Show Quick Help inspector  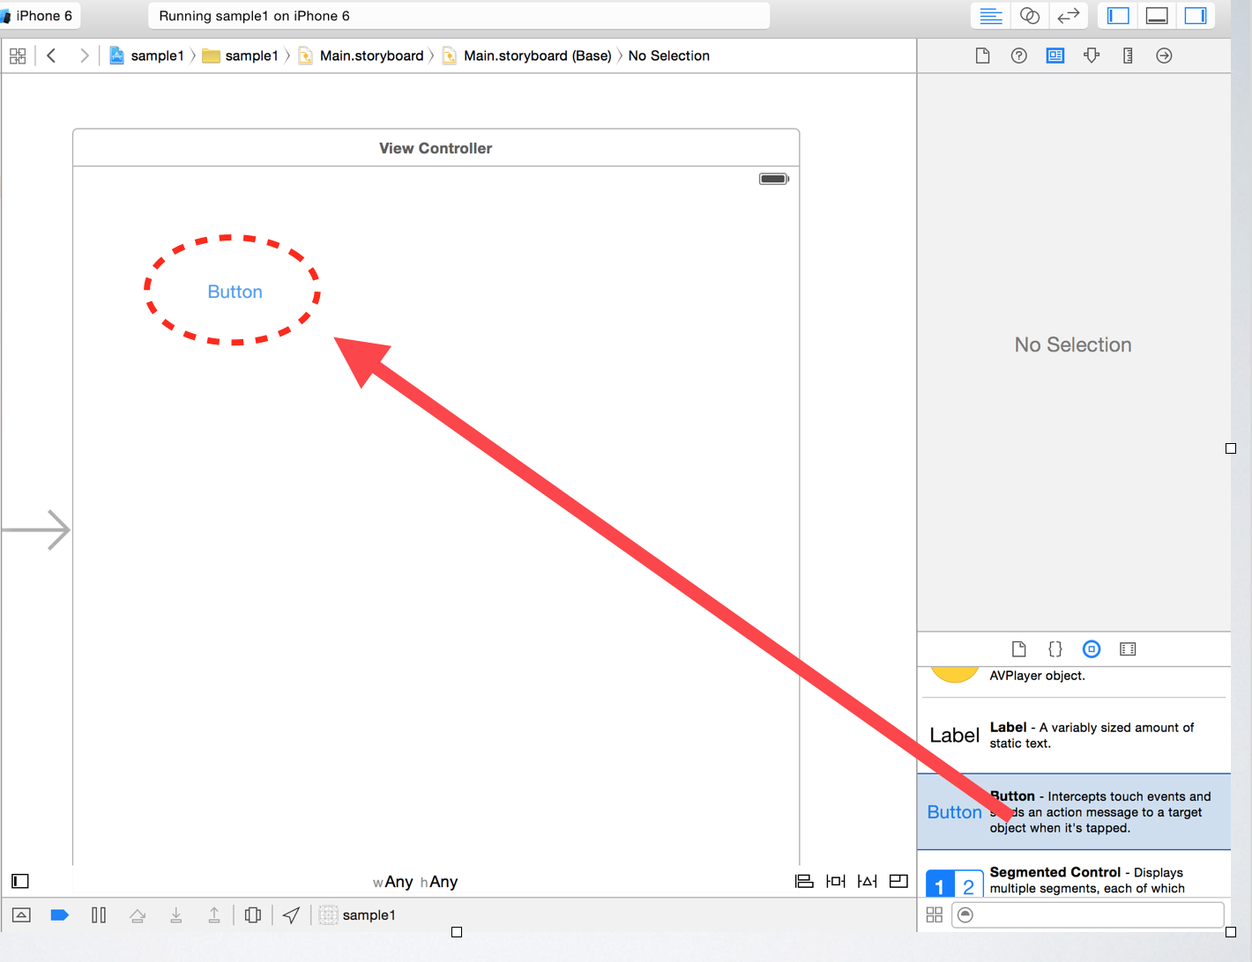(1018, 55)
